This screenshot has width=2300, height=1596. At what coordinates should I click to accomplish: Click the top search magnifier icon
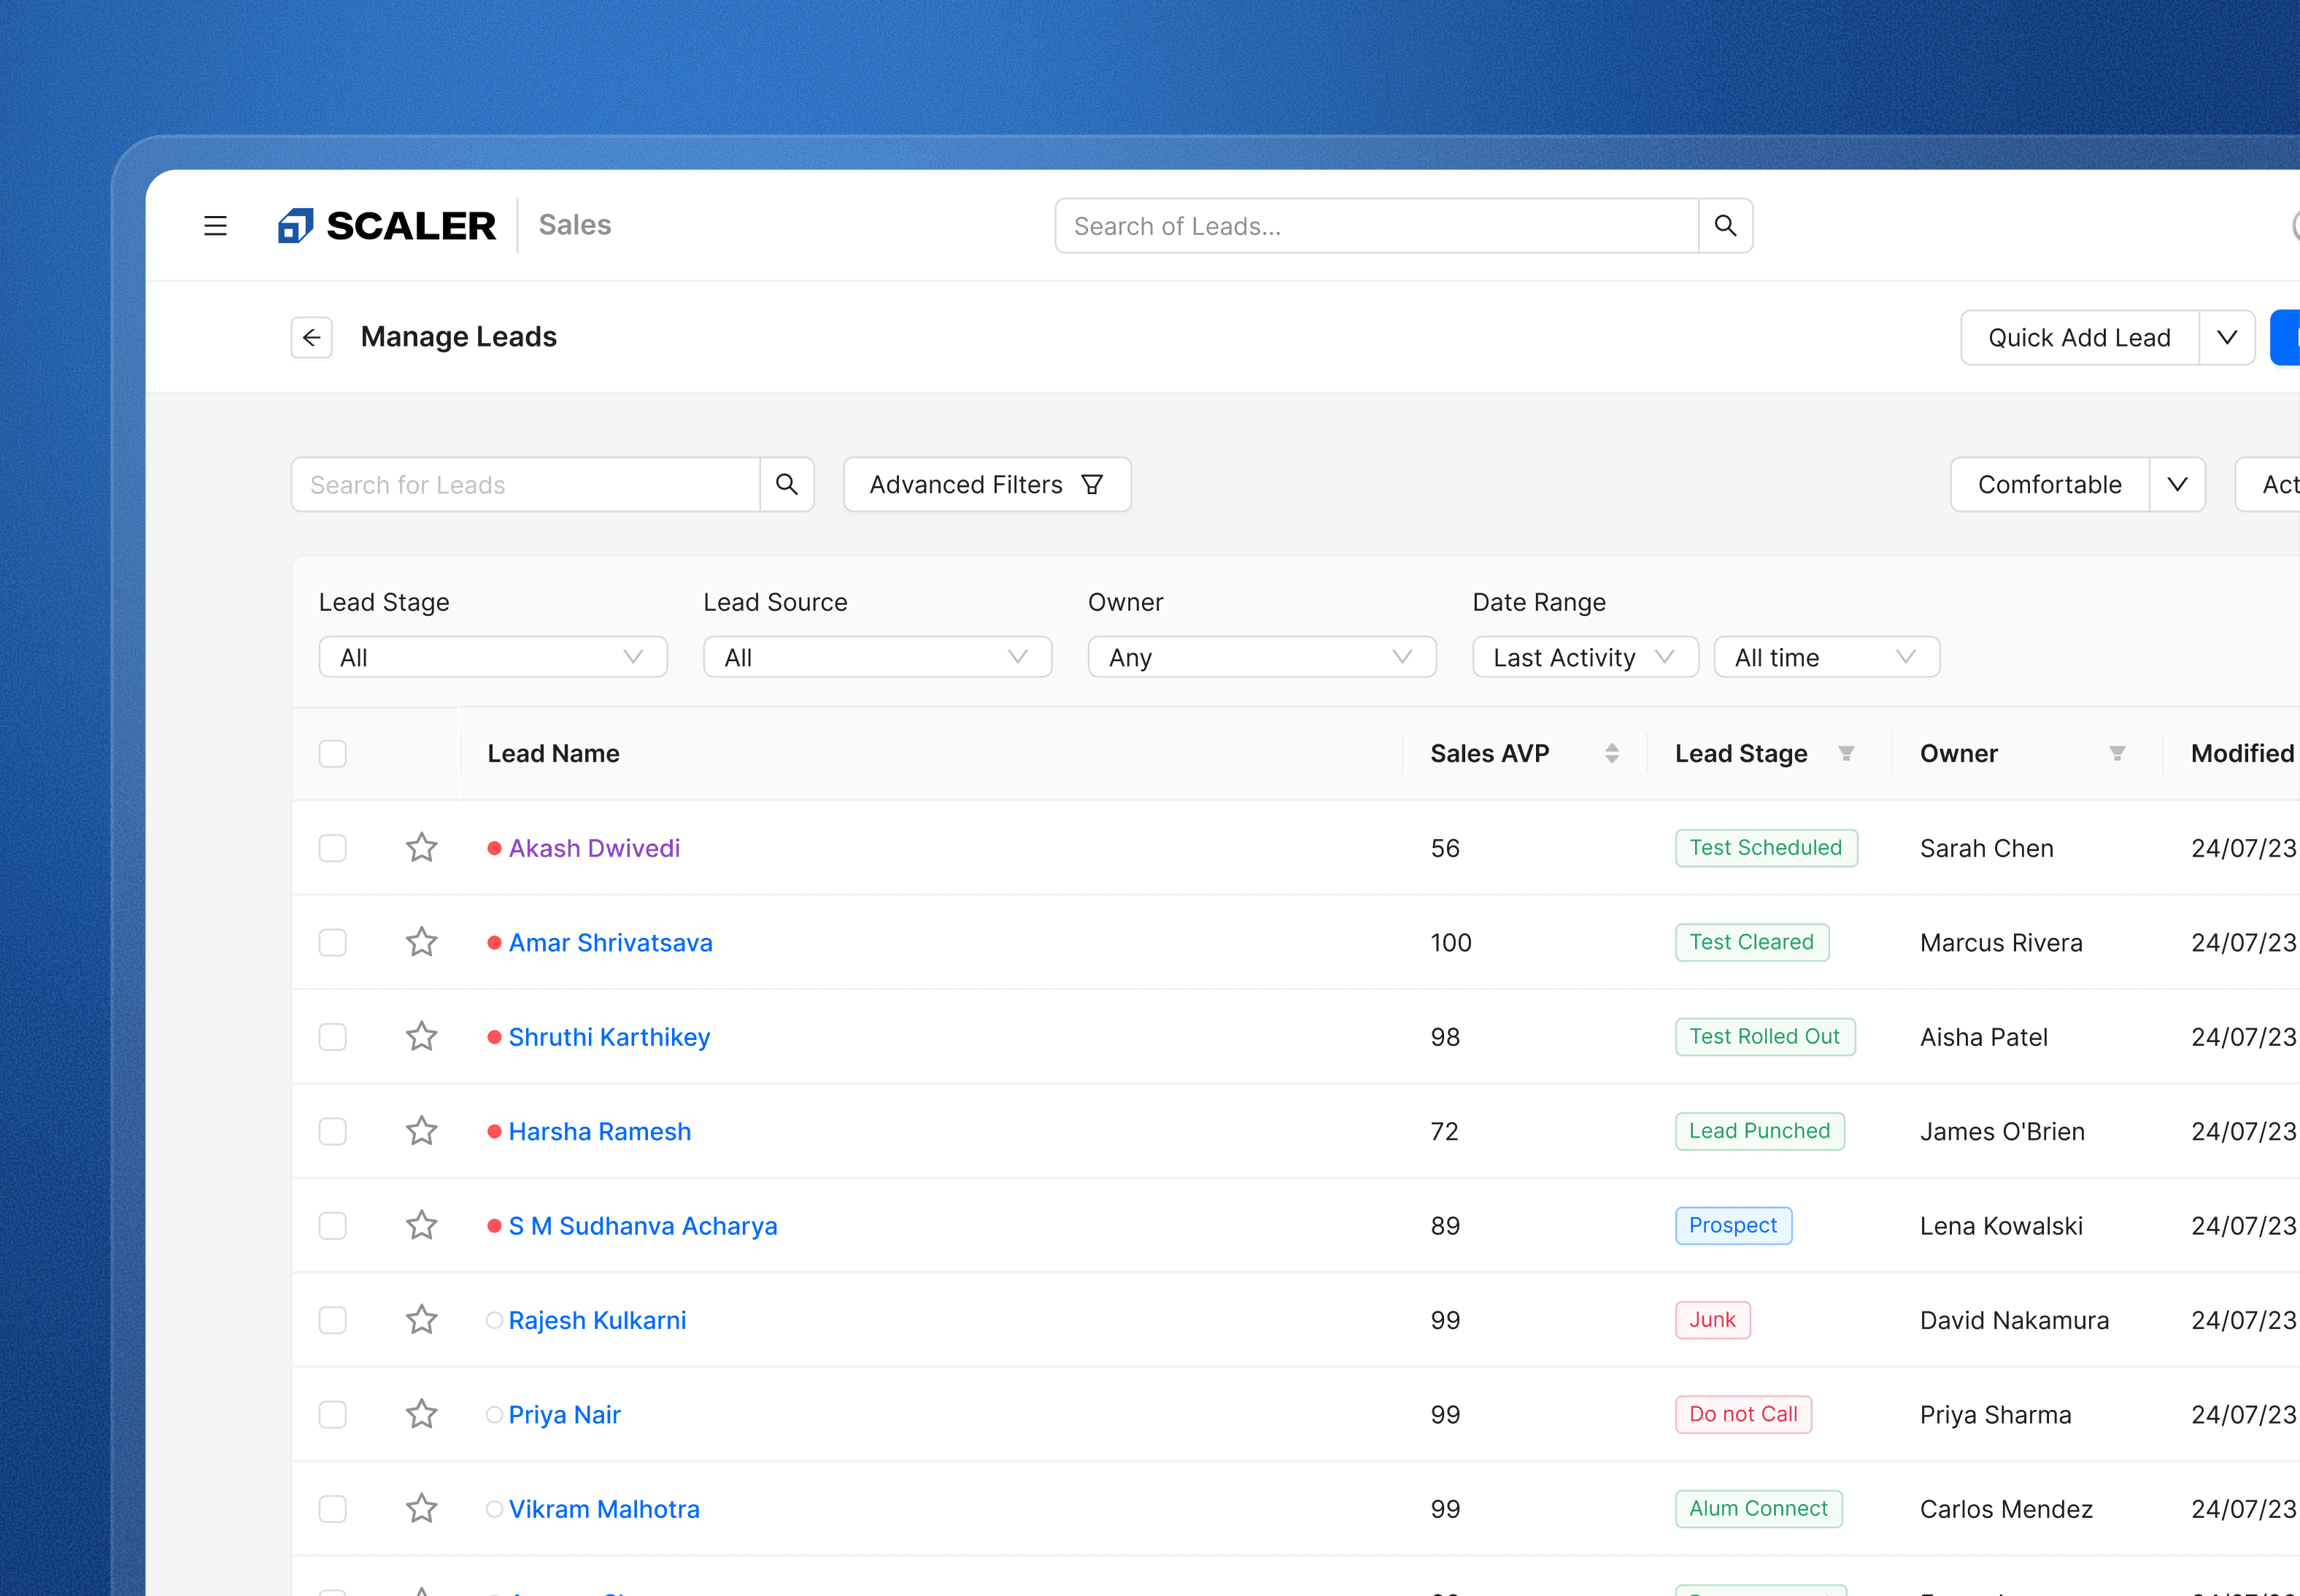coord(1725,226)
